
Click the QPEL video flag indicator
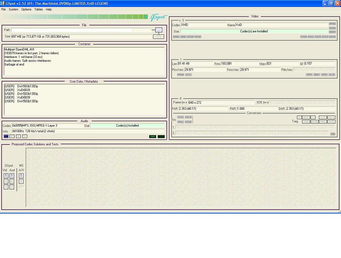(x=176, y=37)
